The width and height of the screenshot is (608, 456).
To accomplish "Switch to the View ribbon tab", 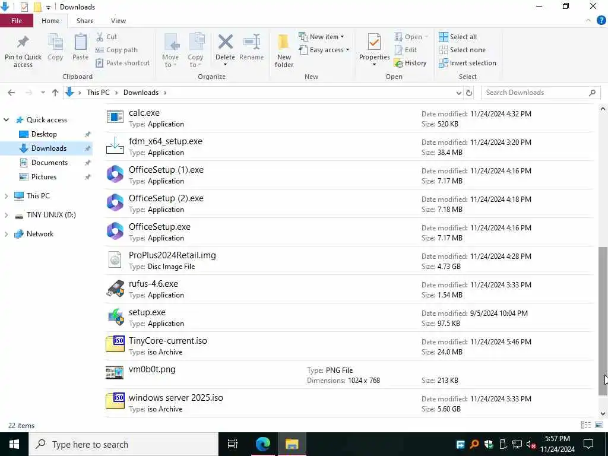I will coord(118,21).
